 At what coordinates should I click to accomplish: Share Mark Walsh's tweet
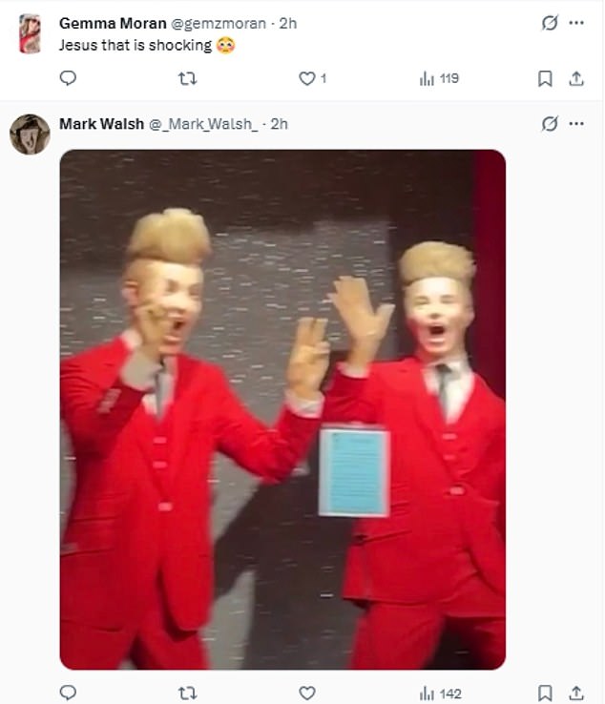576,693
